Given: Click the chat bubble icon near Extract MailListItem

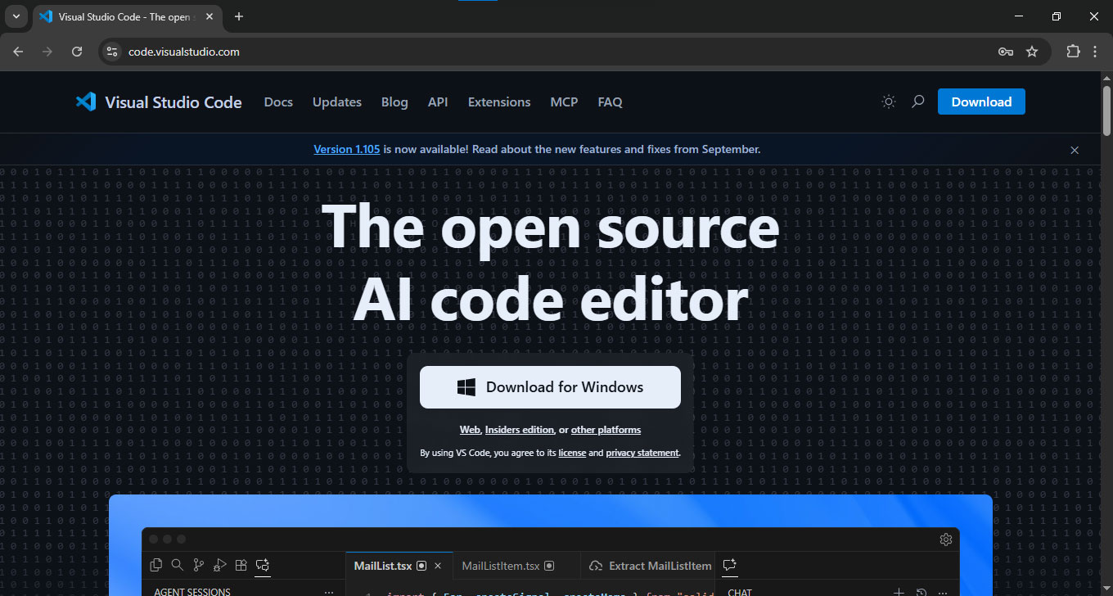Looking at the screenshot, I should (729, 566).
